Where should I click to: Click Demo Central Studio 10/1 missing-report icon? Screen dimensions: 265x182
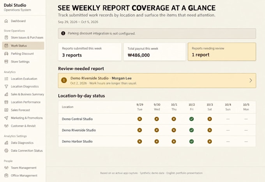[174, 119]
